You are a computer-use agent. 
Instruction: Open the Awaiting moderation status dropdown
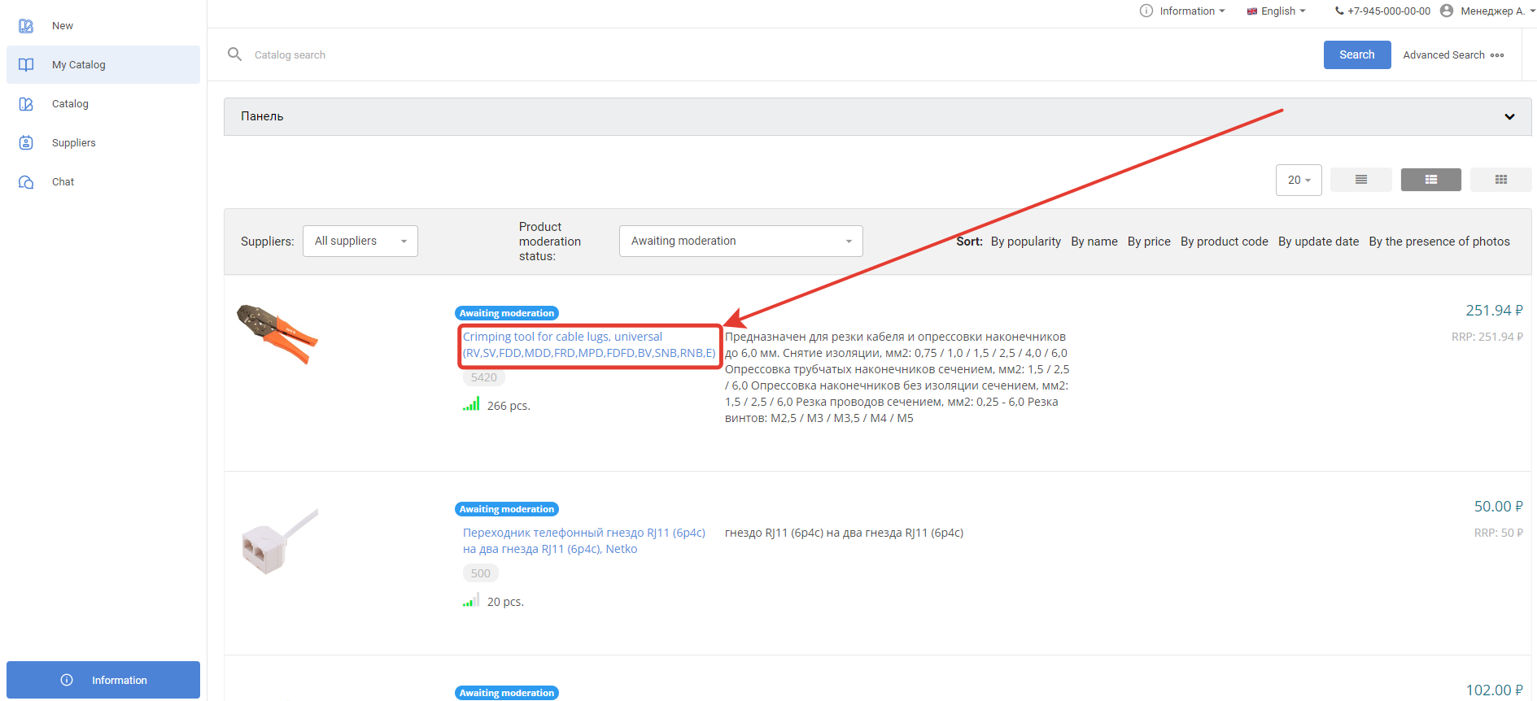click(x=741, y=242)
